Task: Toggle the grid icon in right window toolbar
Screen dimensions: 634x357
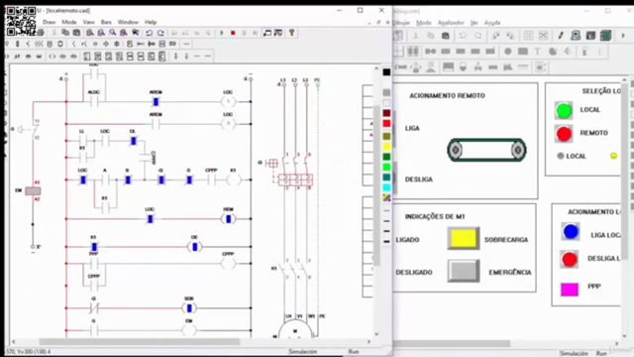Action: pyautogui.click(x=528, y=36)
